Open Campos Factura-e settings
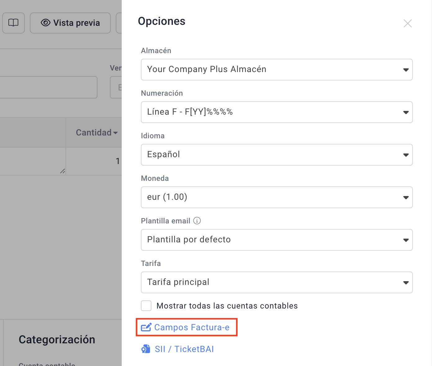 click(192, 327)
